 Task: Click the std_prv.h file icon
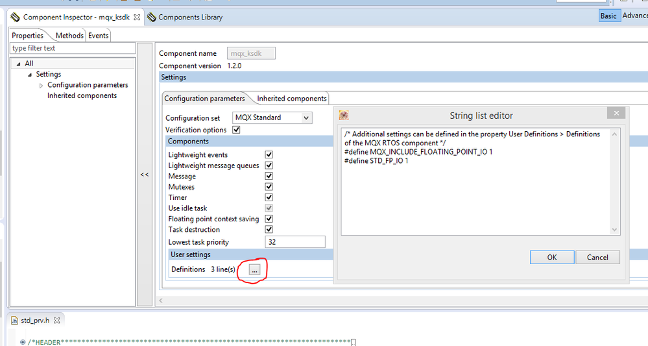click(x=14, y=321)
